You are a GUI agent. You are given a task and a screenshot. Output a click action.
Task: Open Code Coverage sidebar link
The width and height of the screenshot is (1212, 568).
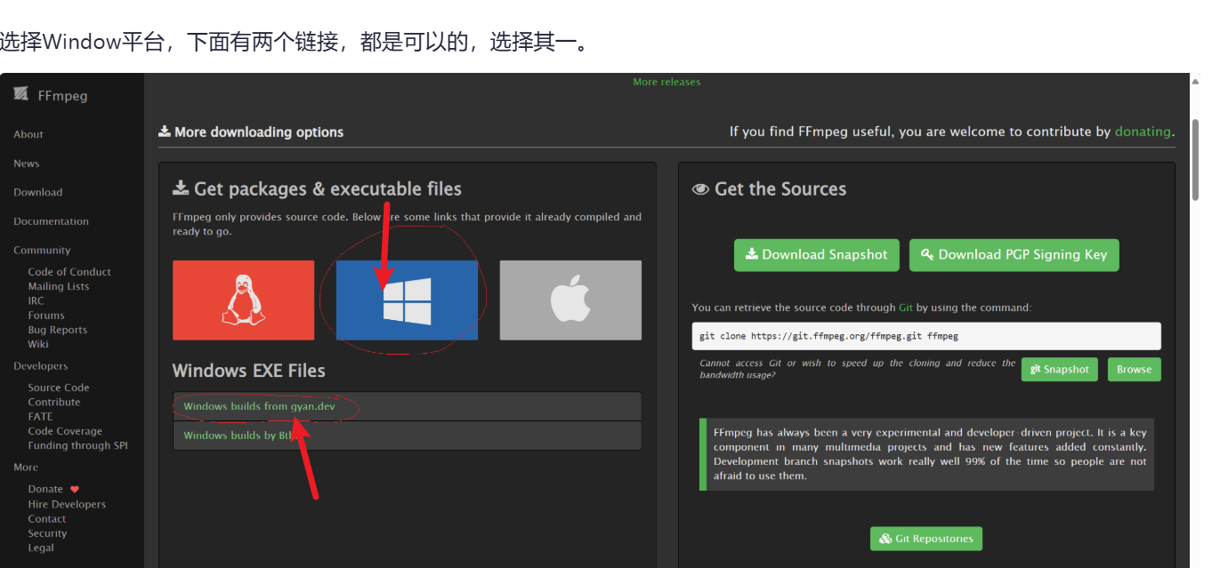pyautogui.click(x=65, y=431)
